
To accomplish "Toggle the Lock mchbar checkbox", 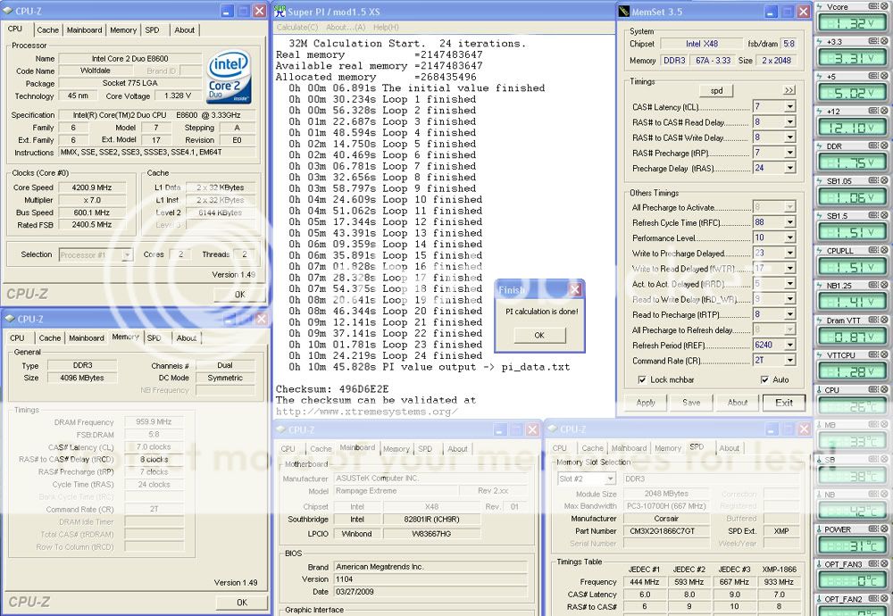I will click(642, 379).
